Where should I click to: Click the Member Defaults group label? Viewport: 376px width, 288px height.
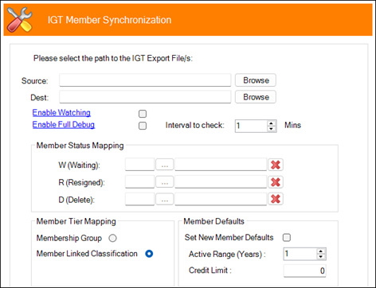coord(213,221)
